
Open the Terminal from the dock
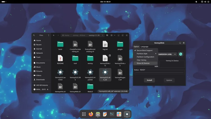coord(112,114)
